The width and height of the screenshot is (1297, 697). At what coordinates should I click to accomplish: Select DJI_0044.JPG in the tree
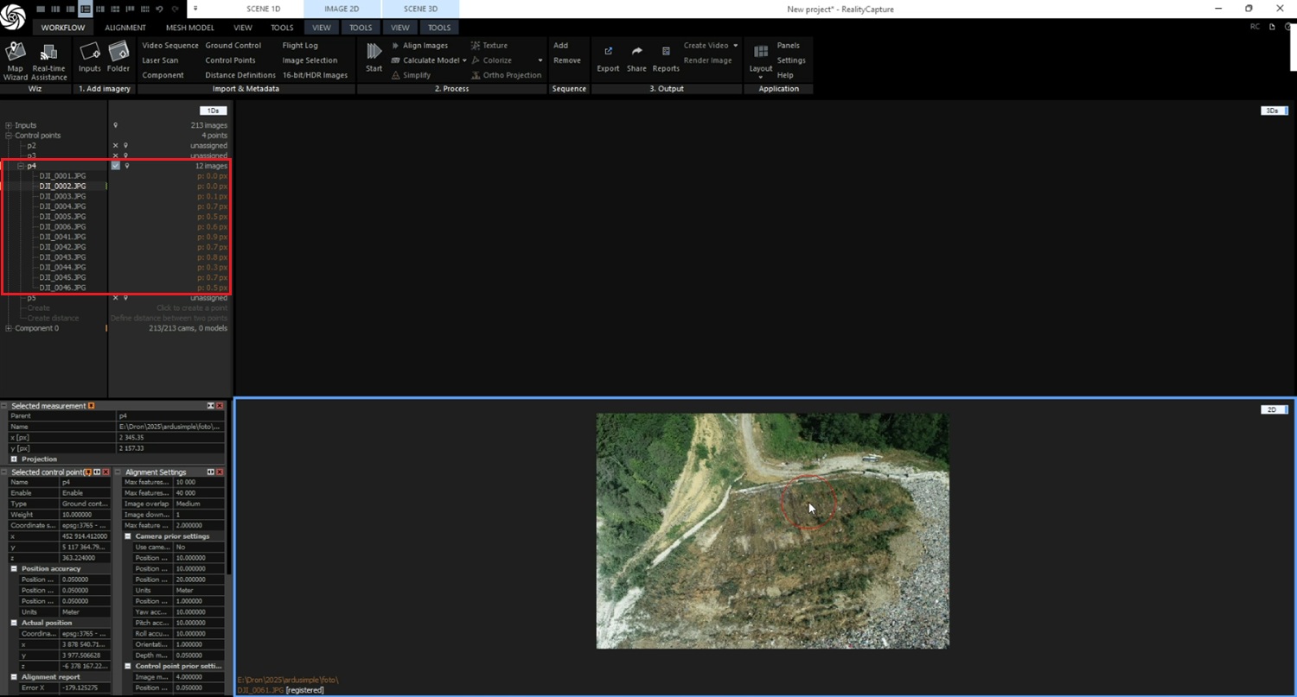pos(62,268)
